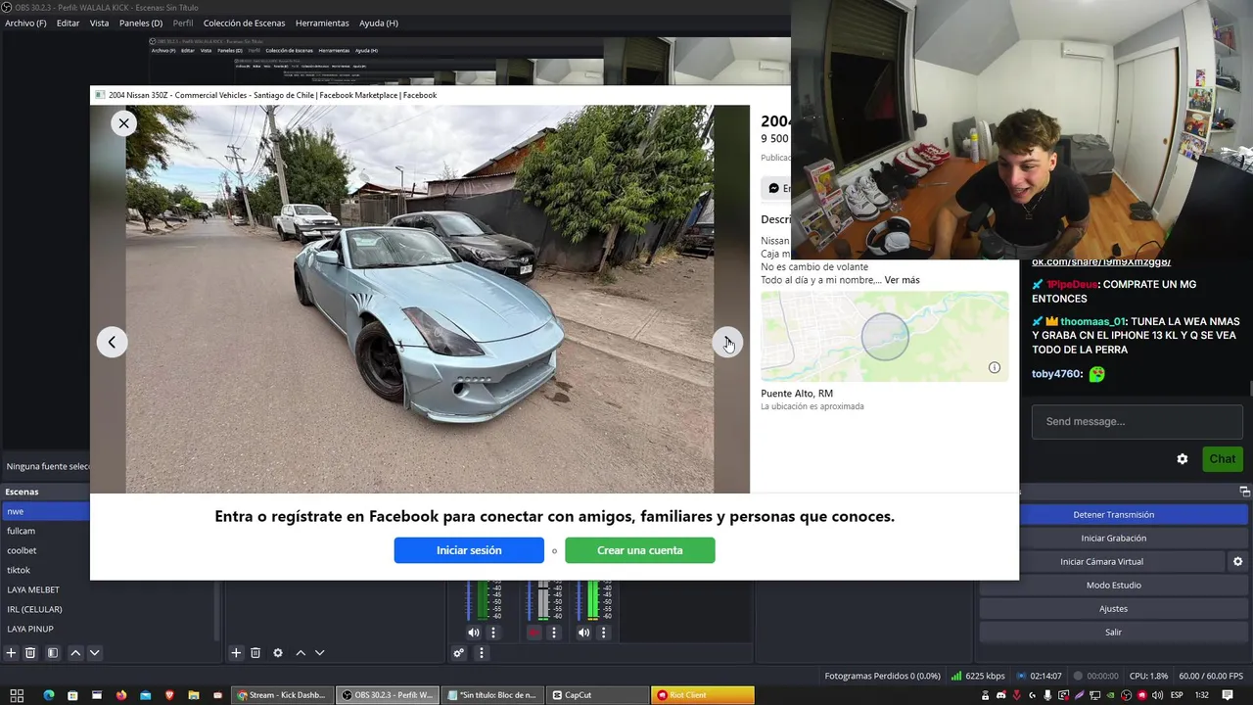1253x705 pixels.
Task: Undock the controls panel icon
Action: 1244,492
